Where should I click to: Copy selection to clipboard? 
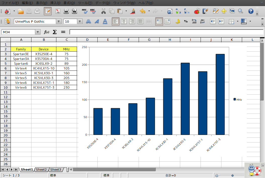[111, 11]
